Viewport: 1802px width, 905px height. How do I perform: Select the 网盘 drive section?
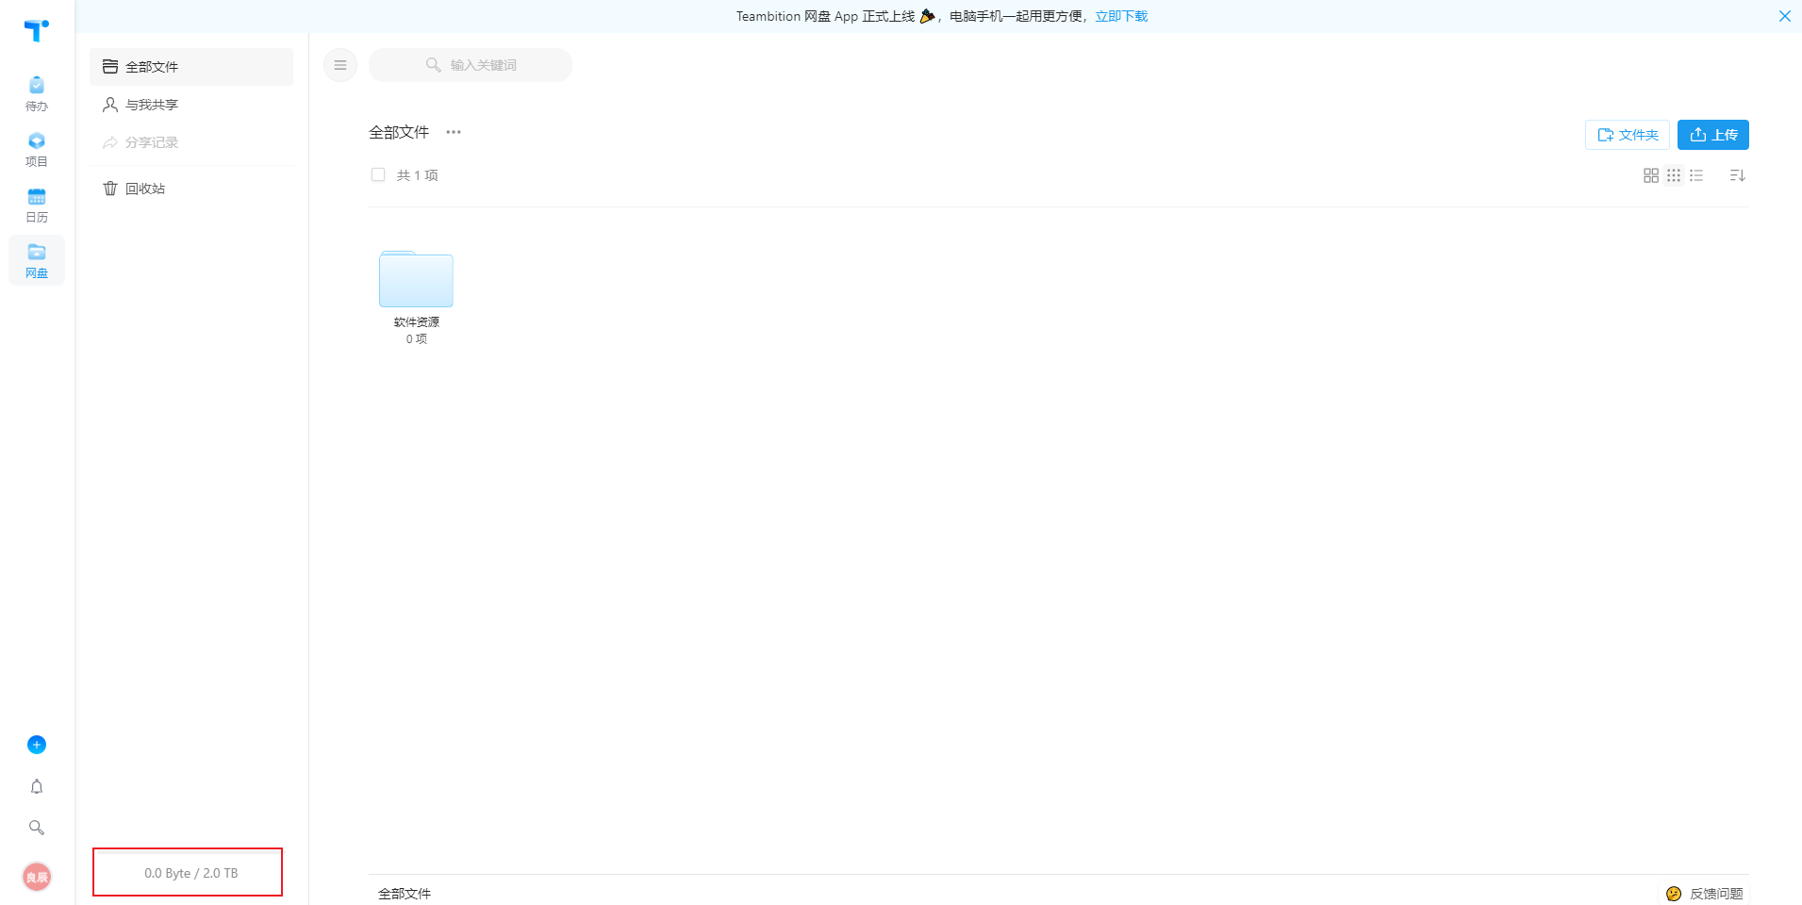point(37,260)
